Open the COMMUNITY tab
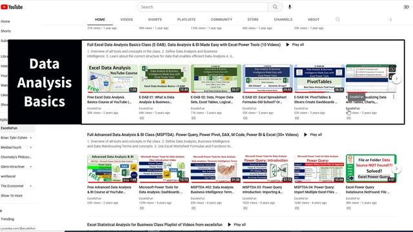413x232 pixels. click(221, 19)
